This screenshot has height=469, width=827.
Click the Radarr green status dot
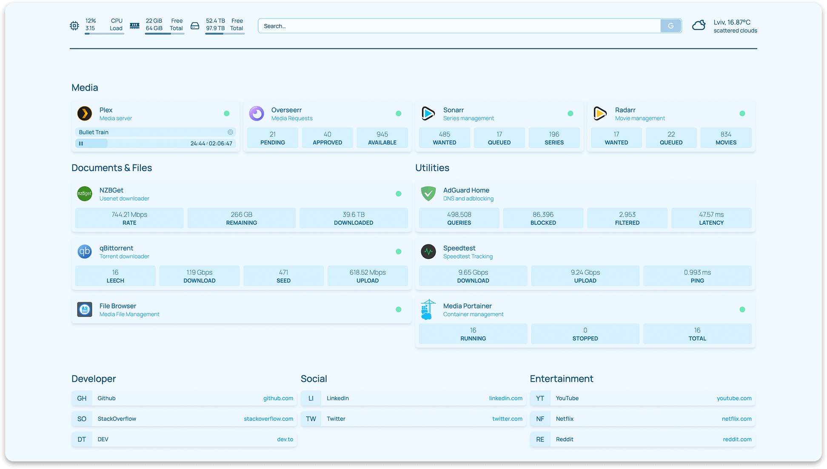pyautogui.click(x=742, y=113)
